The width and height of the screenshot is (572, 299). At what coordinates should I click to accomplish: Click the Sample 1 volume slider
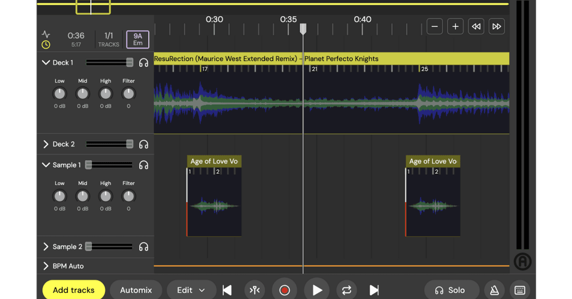89,165
